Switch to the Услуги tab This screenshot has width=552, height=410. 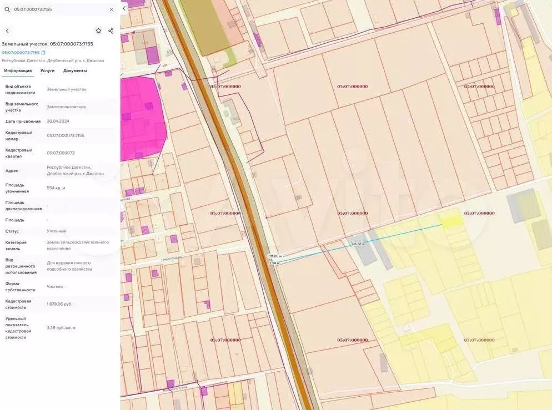click(x=47, y=70)
